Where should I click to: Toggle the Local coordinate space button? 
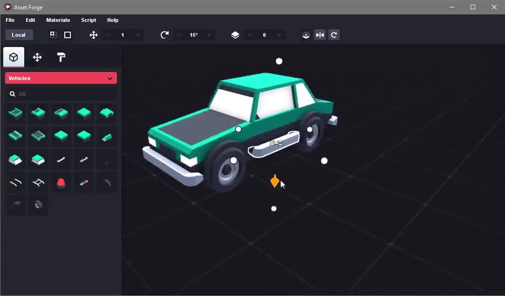pos(19,35)
